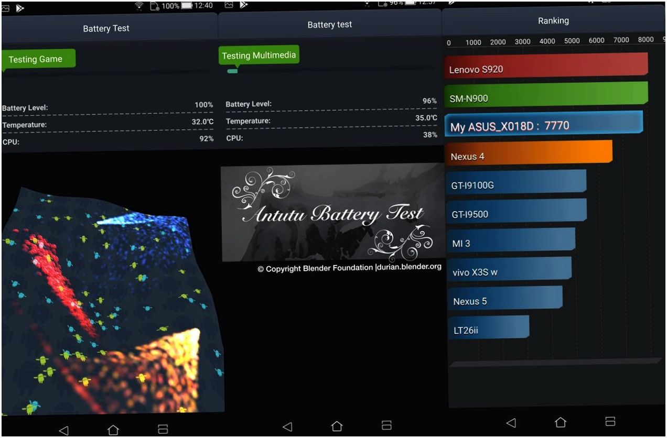Image resolution: width=667 pixels, height=438 pixels.
Task: Select the GT-I9100G ranking bar
Action: pos(516,181)
